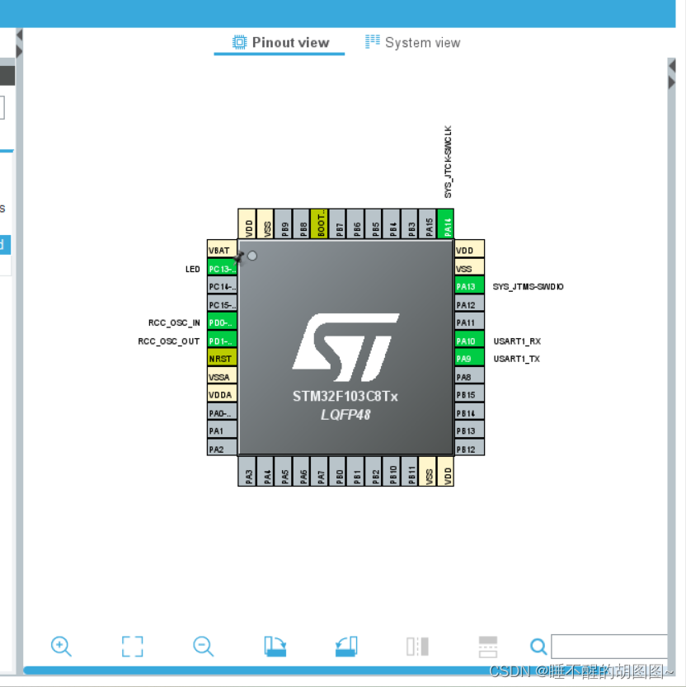The width and height of the screenshot is (686, 687).
Task: Select the PB0 pin
Action: coord(337,472)
